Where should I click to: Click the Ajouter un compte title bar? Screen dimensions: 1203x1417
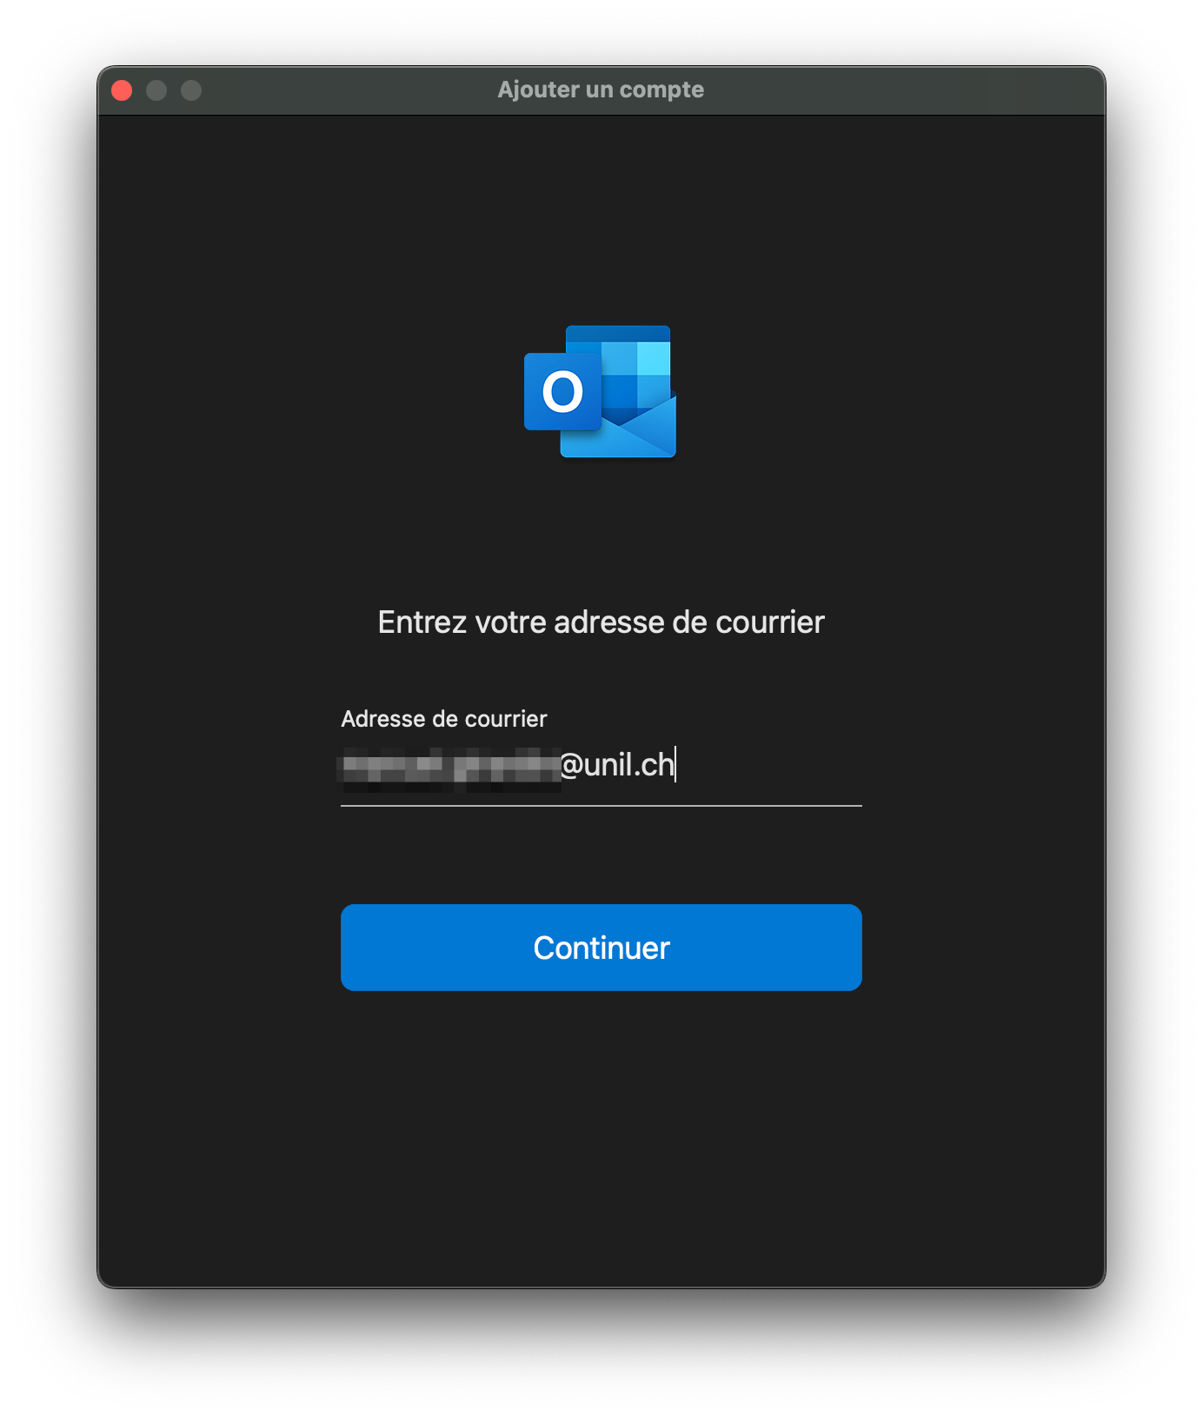pos(601,90)
